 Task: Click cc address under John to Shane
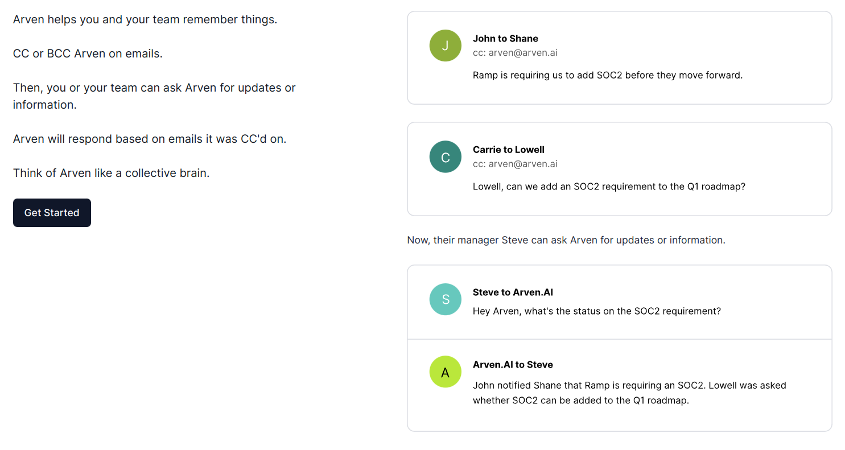515,53
